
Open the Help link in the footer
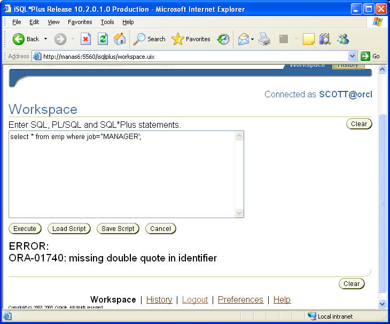tap(282, 299)
